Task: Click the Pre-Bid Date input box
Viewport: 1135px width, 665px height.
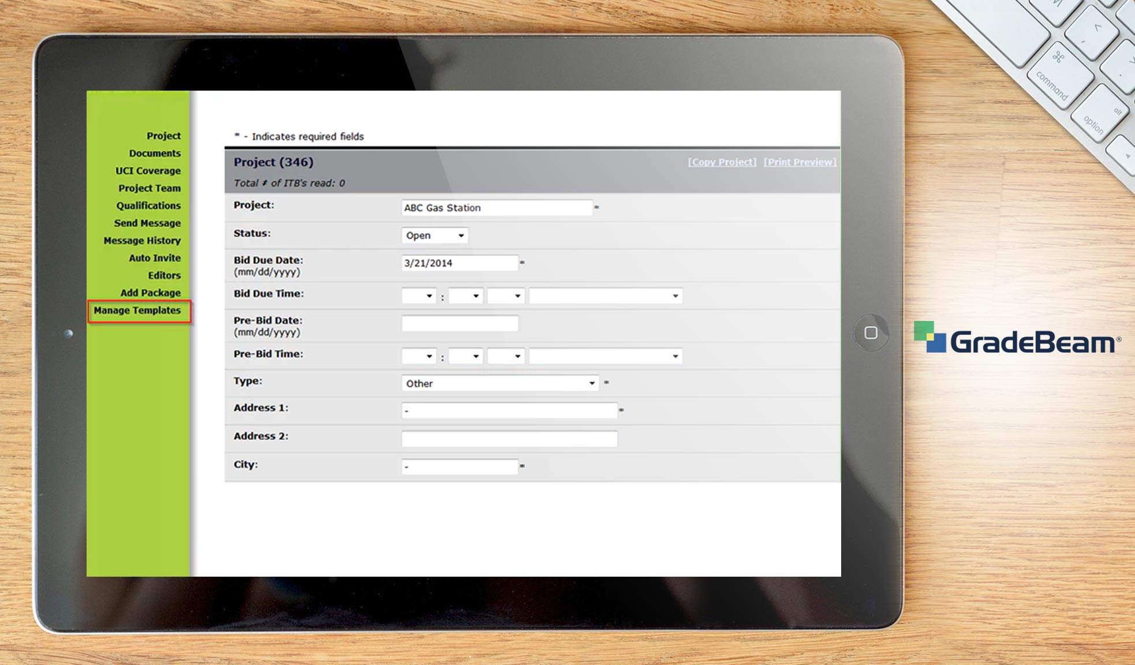Action: pyautogui.click(x=459, y=323)
